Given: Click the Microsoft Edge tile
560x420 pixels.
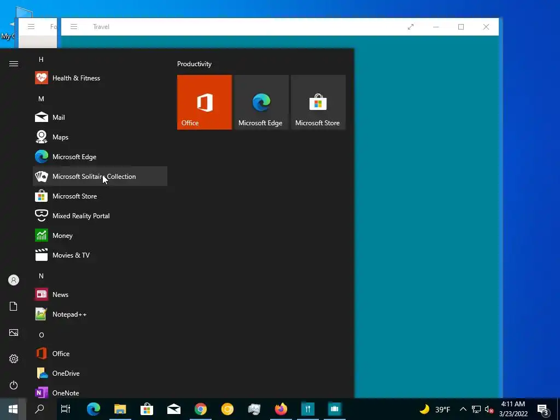Looking at the screenshot, I should coord(261,102).
